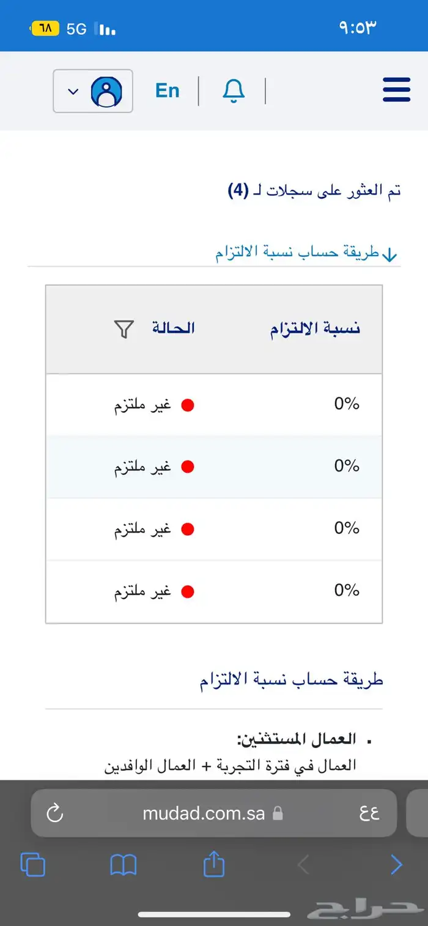The image size is (428, 926).
Task: Tap the Safari share icon
Action: click(x=214, y=865)
